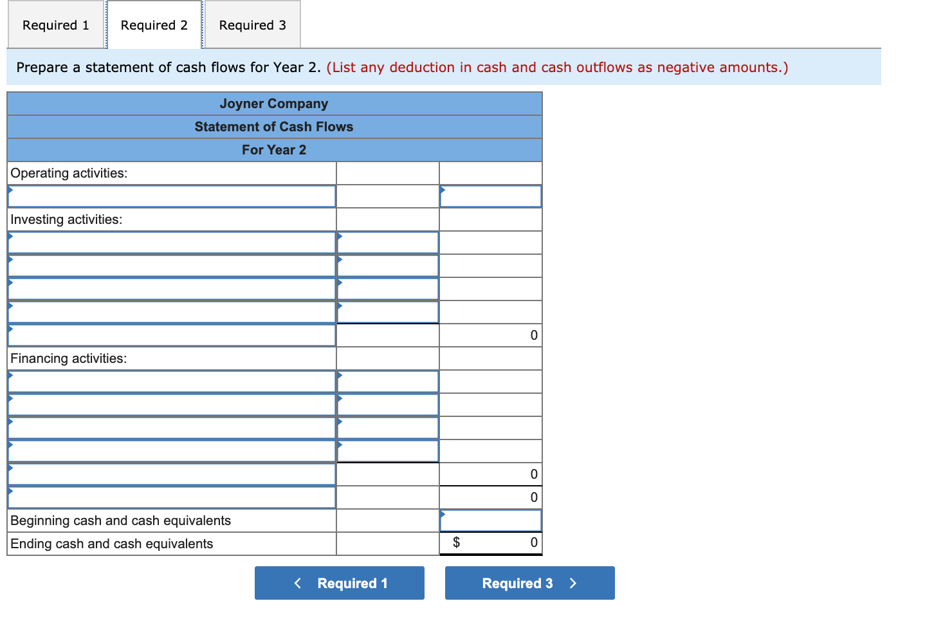The height and width of the screenshot is (628, 943).
Task: Click the Required 3 navigation button
Action: [x=529, y=583]
